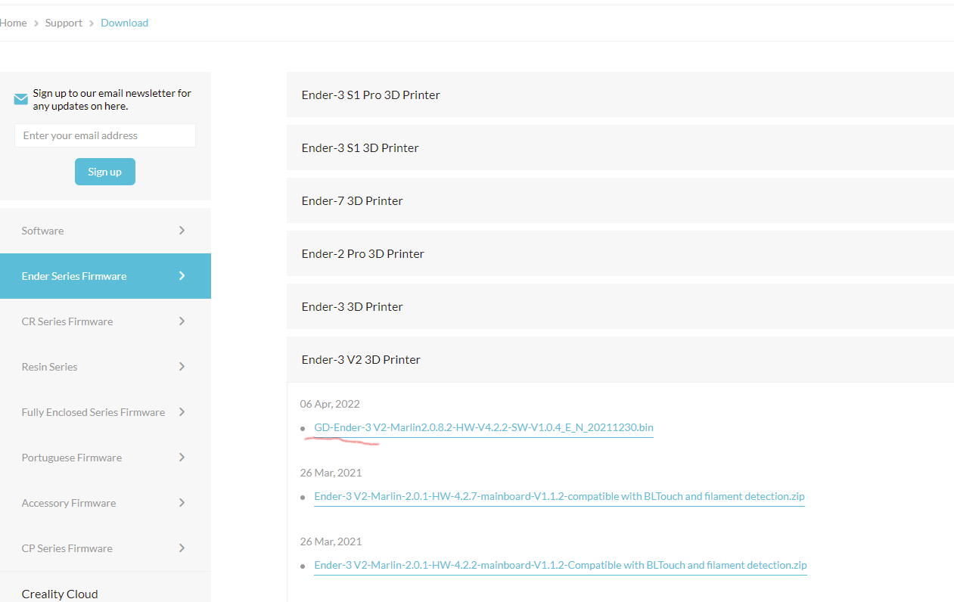954x602 pixels.
Task: Click chevron arrow next to Software
Action: pyautogui.click(x=182, y=230)
